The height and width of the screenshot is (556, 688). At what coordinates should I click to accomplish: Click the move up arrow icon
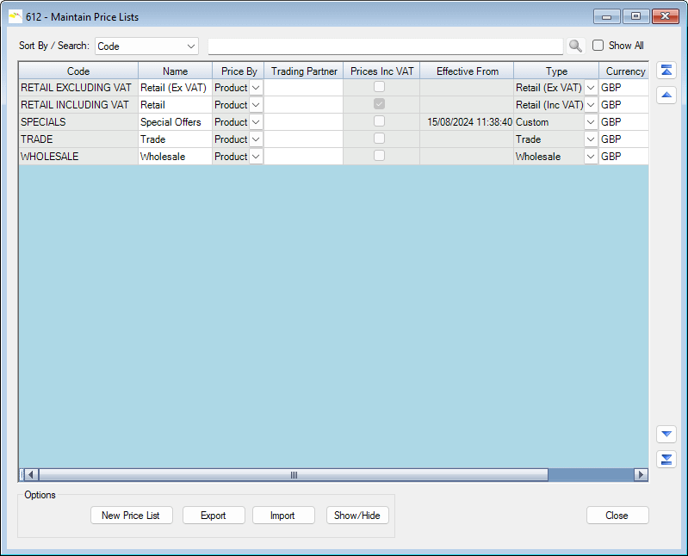coord(666,95)
